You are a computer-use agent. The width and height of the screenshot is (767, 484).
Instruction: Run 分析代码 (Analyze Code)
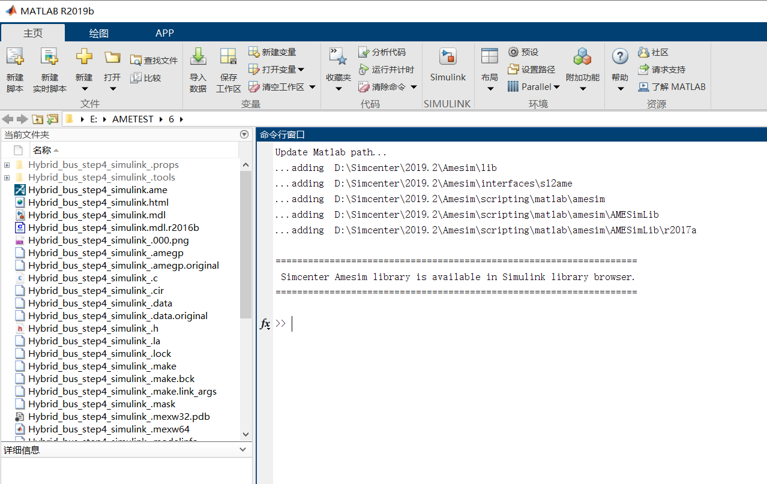click(384, 52)
